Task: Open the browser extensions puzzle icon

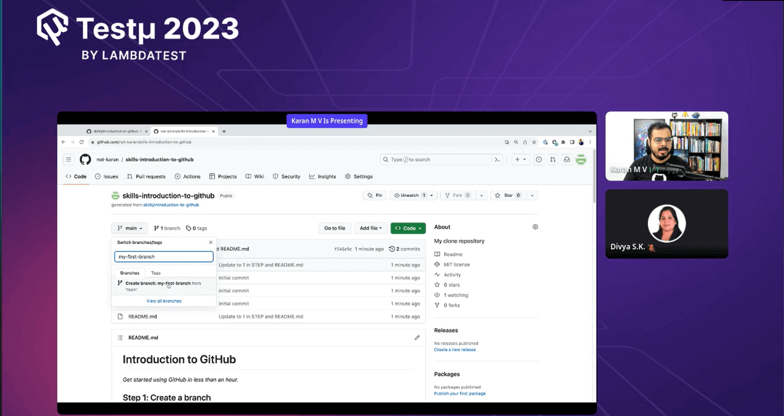Action: pyautogui.click(x=563, y=142)
